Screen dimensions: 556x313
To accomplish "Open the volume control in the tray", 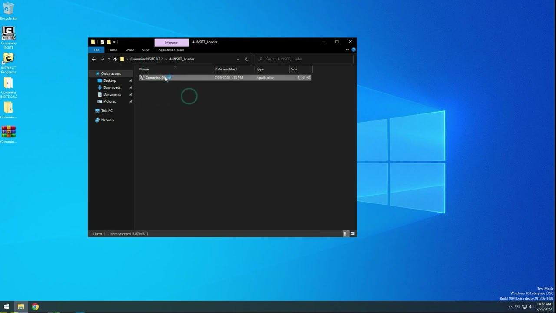I will pos(531,306).
